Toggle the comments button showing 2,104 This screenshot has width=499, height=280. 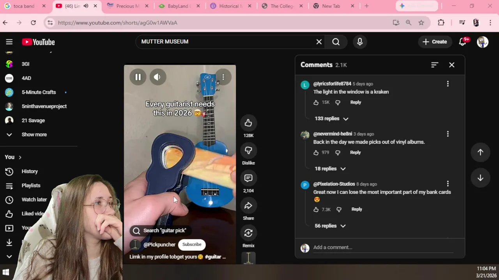[248, 178]
